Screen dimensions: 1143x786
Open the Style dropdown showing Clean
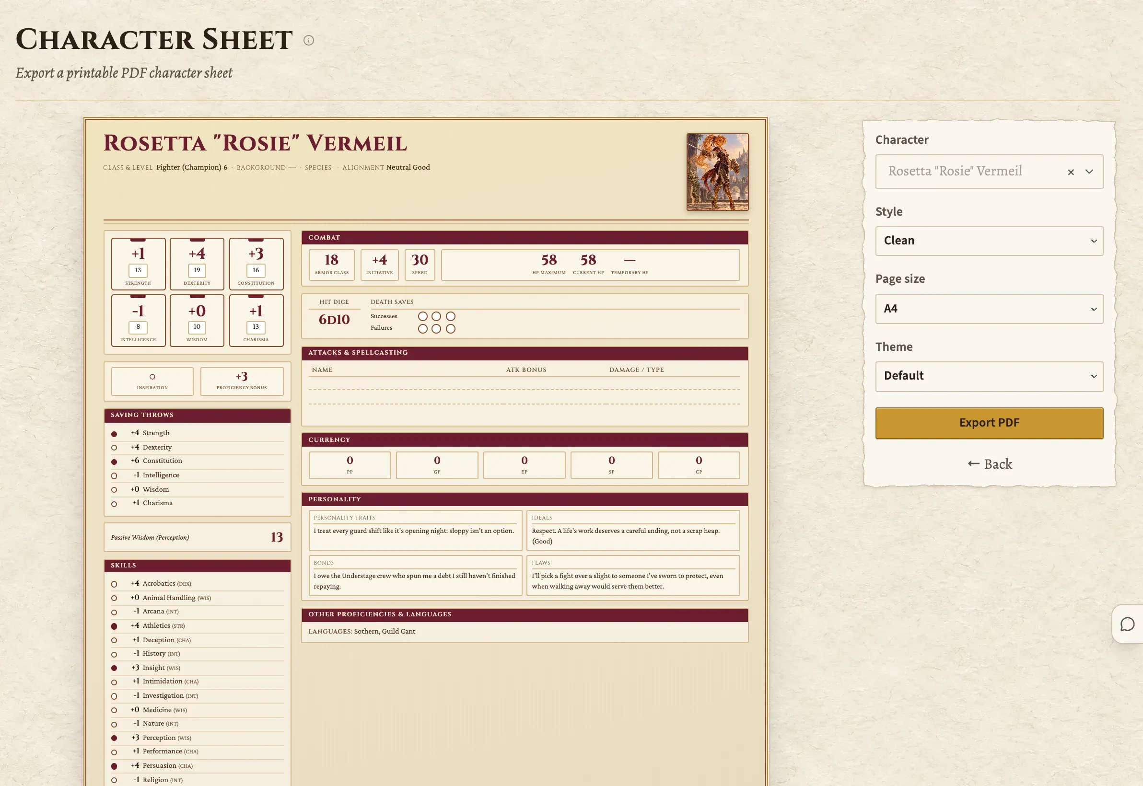coord(989,241)
